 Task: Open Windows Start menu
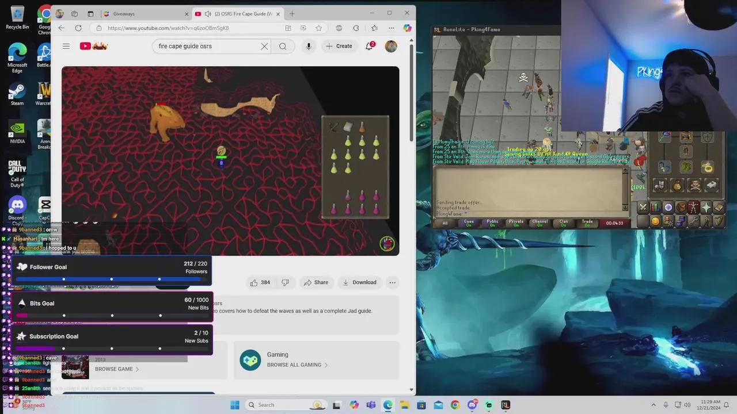[235, 405]
